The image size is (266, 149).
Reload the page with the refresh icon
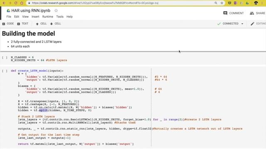[16, 3]
